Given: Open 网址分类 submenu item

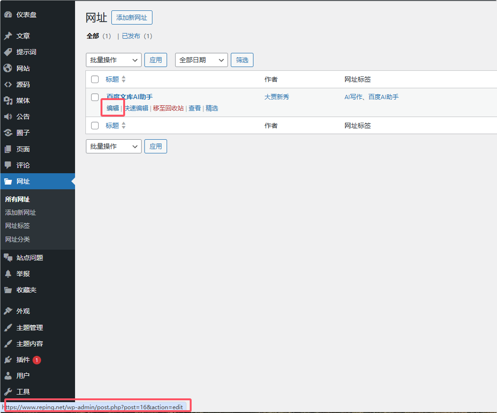Looking at the screenshot, I should point(17,239).
